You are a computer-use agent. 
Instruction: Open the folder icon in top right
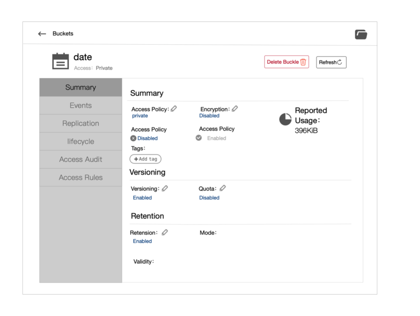point(361,34)
